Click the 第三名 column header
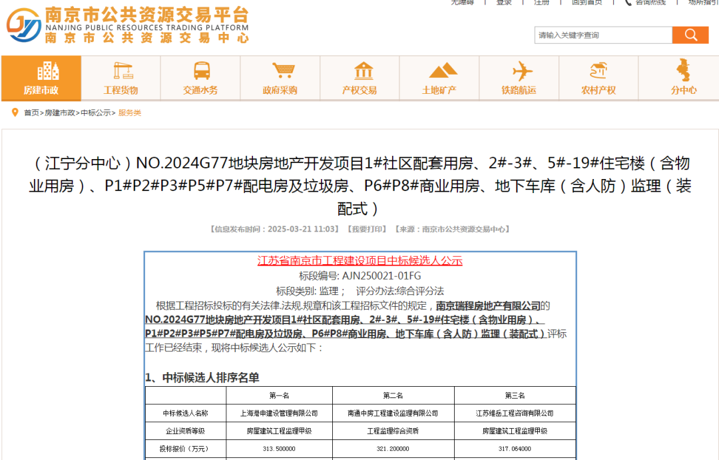Screen dimensions: 719x460 [515, 395]
